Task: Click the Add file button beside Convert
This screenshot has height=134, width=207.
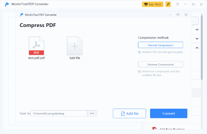Action: coord(129,113)
